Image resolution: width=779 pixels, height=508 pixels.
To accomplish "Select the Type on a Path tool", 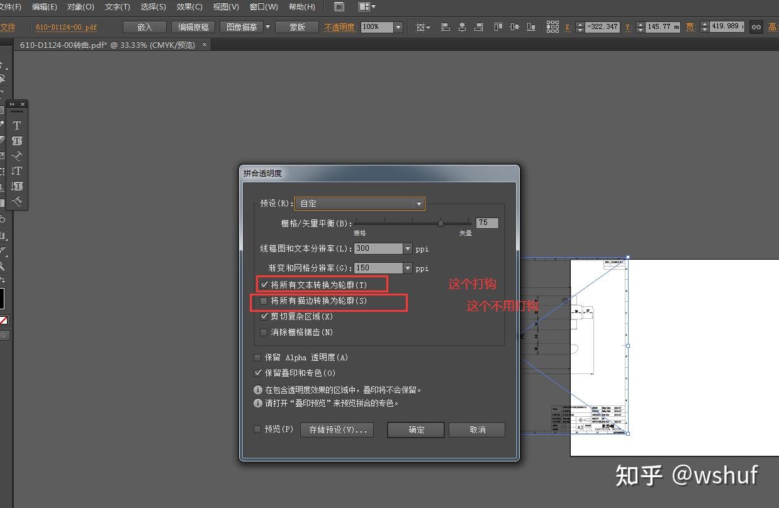I will pos(17,156).
